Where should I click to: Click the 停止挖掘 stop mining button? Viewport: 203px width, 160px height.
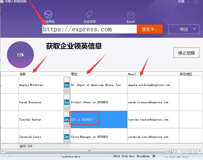186,53
